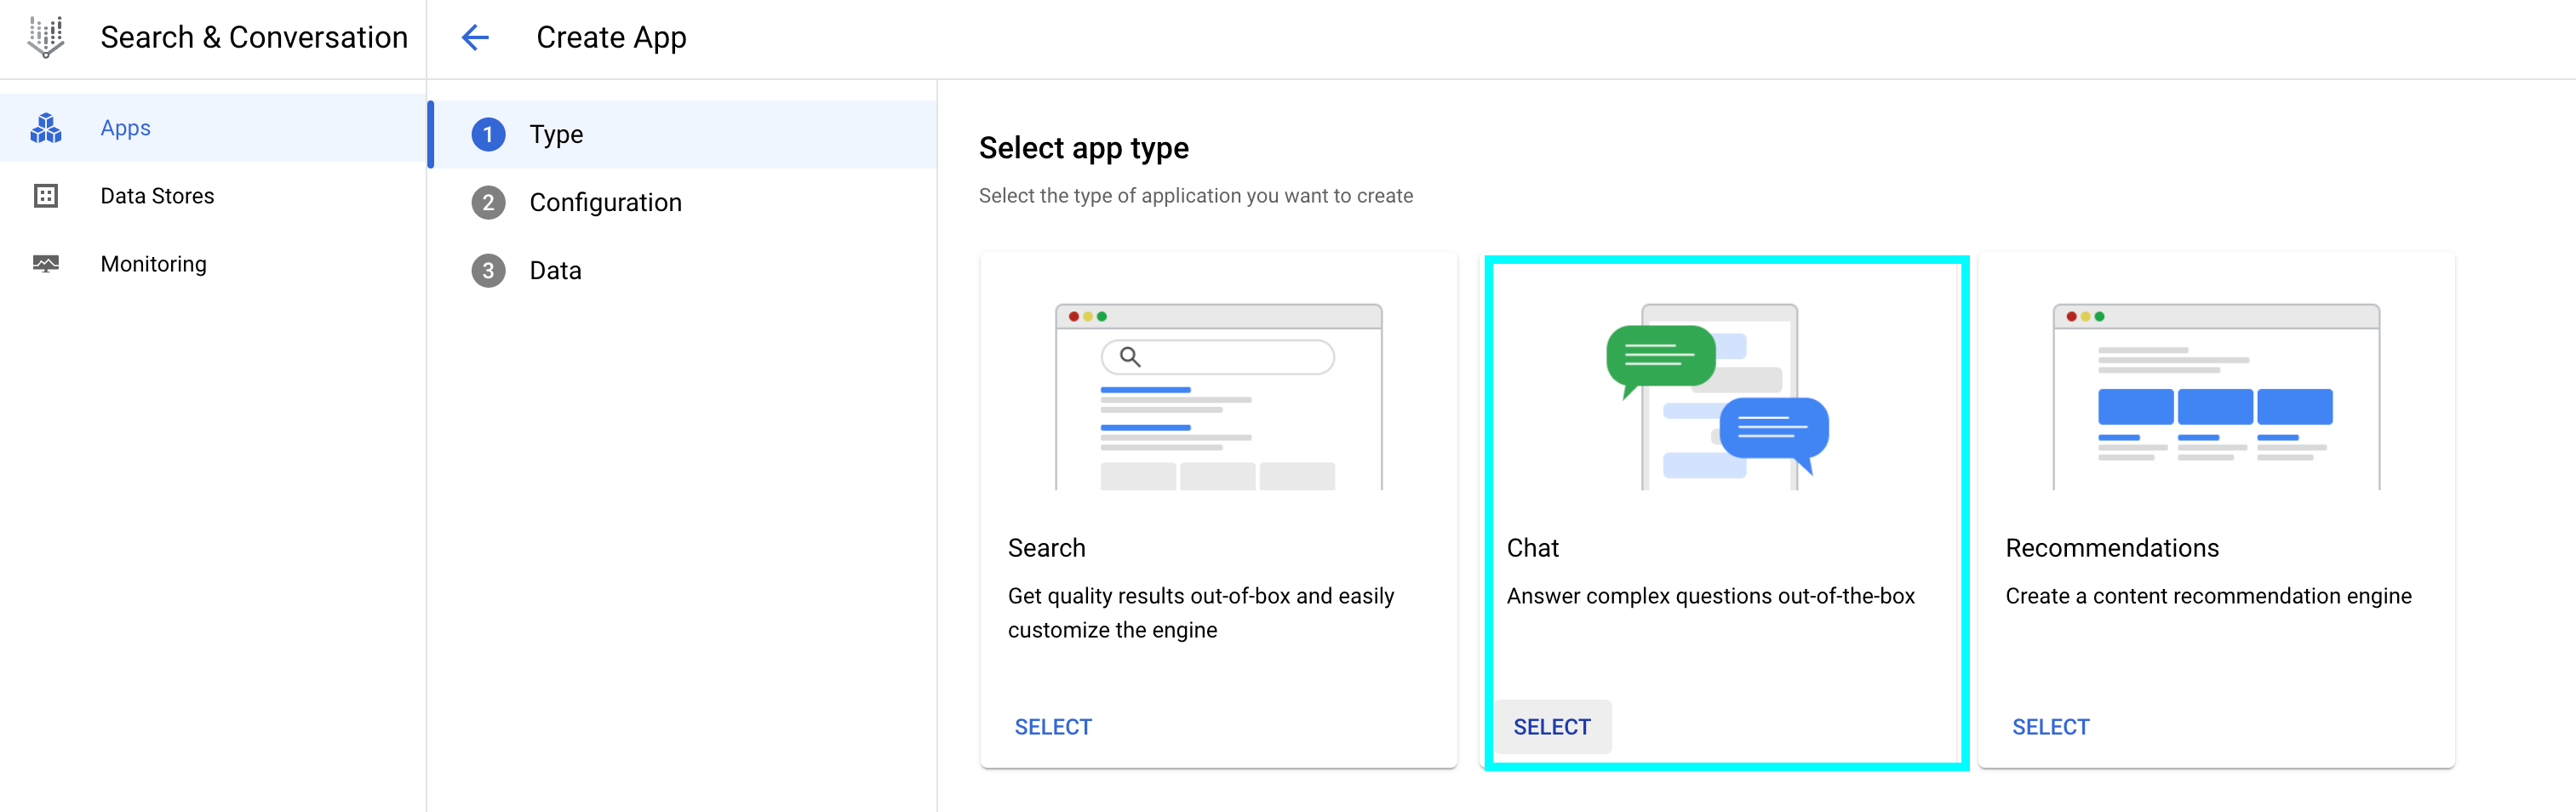The height and width of the screenshot is (812, 2576).
Task: Switch to the Configuration step
Action: [x=605, y=203]
